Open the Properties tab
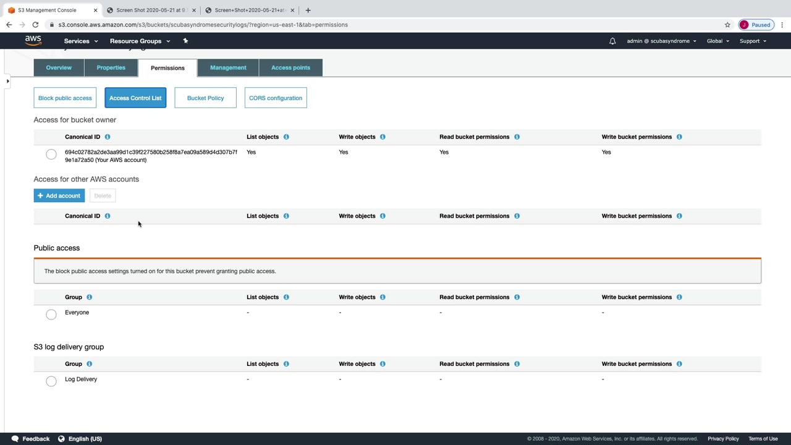Viewport: 791px width, 445px height. (111, 68)
